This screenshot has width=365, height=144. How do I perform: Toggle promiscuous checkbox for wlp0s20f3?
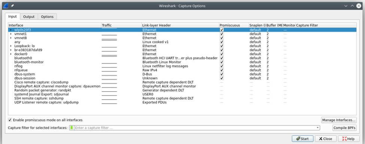222,30
